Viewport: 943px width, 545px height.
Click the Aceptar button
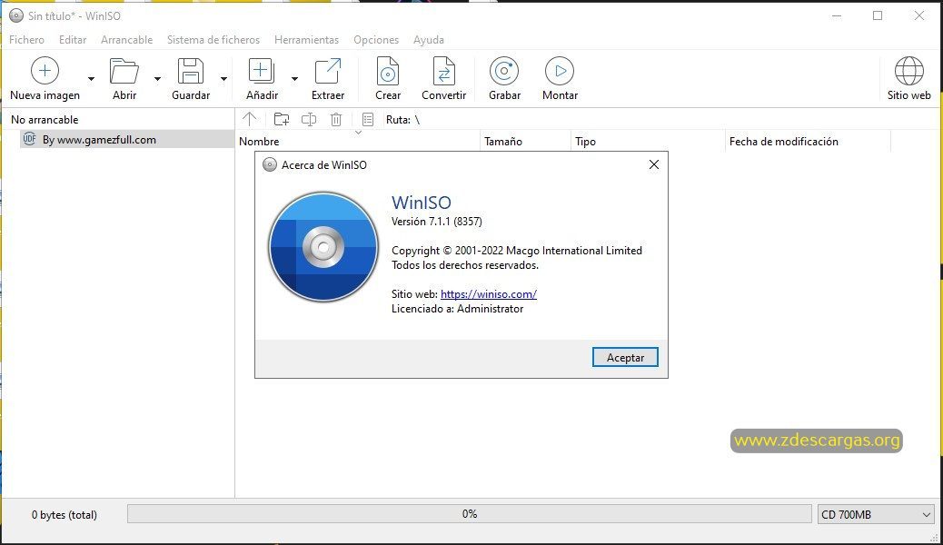[x=625, y=357]
